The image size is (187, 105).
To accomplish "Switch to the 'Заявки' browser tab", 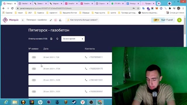I will 40,3.
